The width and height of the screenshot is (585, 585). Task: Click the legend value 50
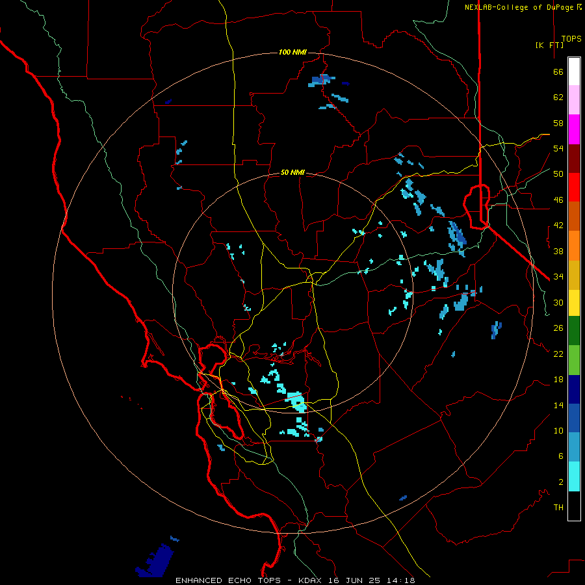point(558,174)
